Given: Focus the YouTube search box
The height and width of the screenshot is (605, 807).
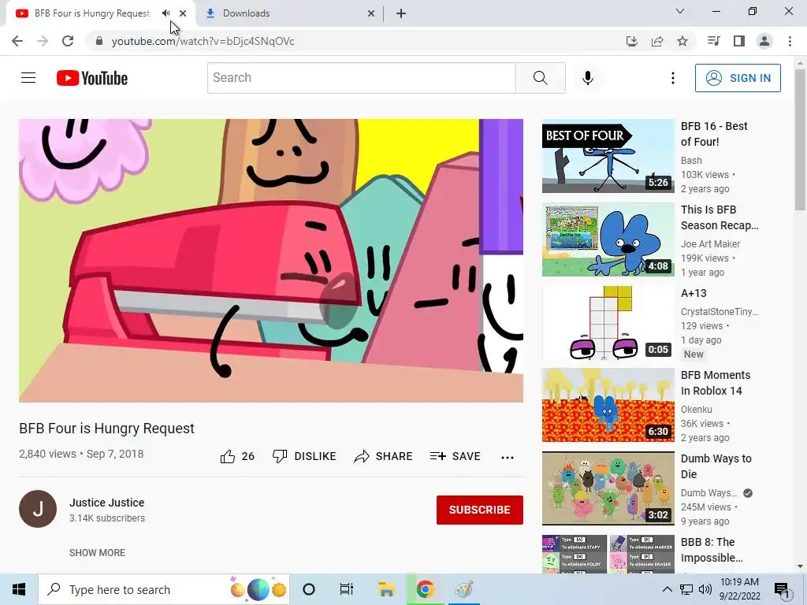Looking at the screenshot, I should pos(361,78).
